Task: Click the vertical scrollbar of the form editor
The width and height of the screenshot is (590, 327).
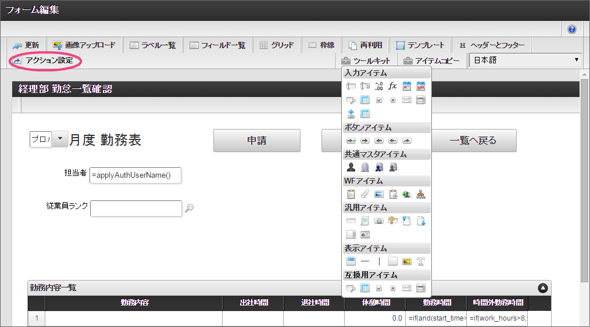Action: (584, 181)
